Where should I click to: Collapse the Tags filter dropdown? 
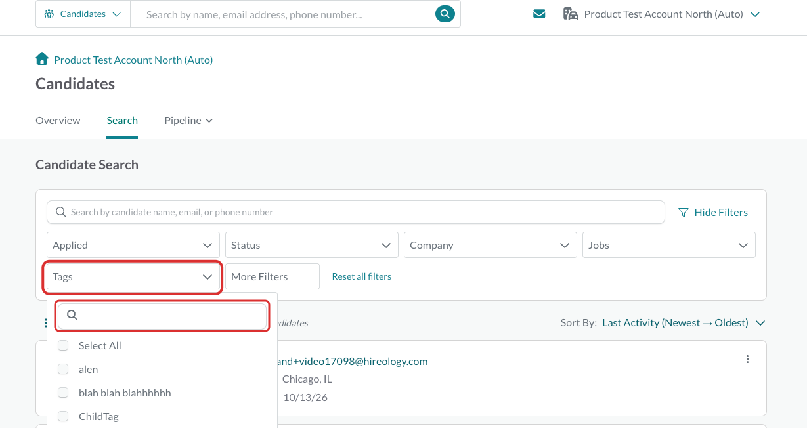[133, 277]
